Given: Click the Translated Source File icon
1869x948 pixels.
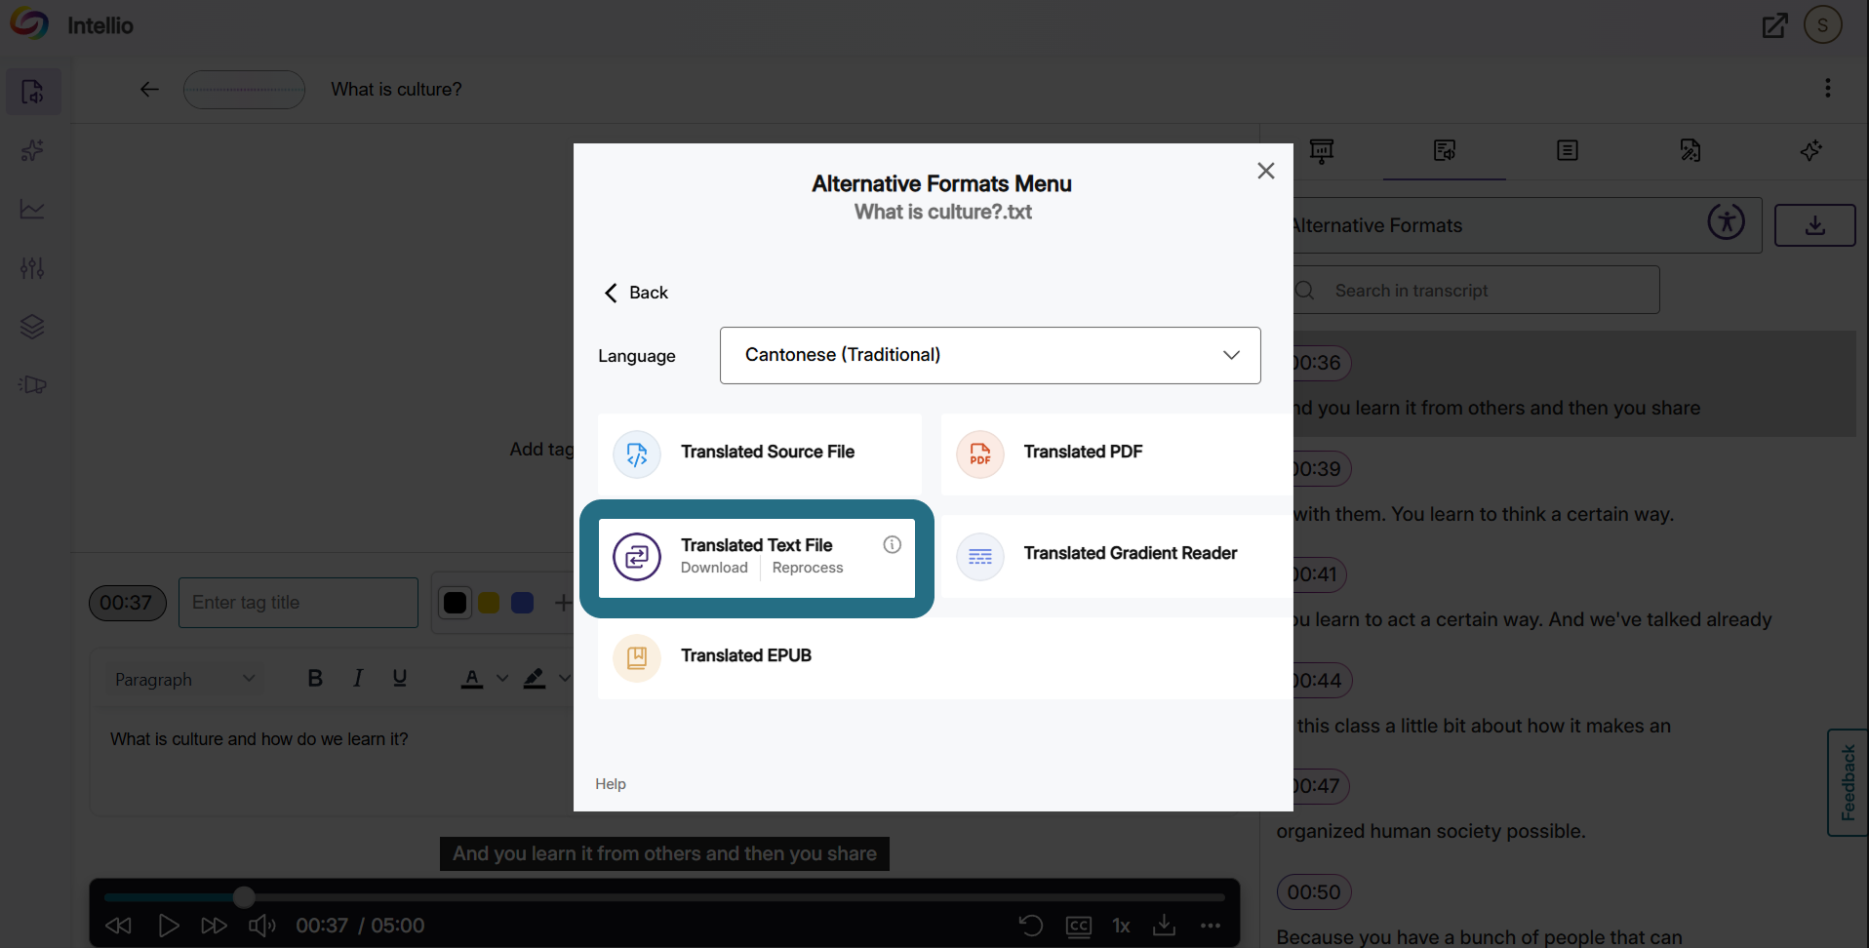Looking at the screenshot, I should coord(637,454).
